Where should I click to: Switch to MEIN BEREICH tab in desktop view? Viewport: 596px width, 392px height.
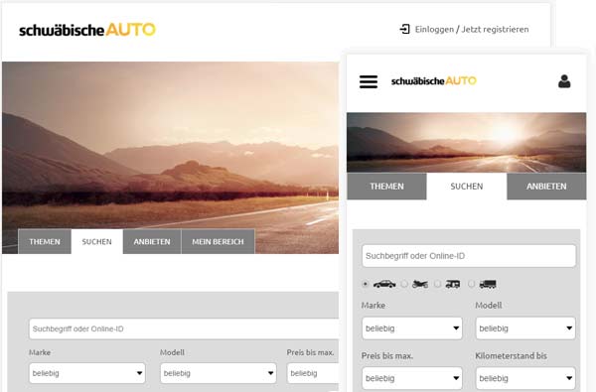(218, 241)
